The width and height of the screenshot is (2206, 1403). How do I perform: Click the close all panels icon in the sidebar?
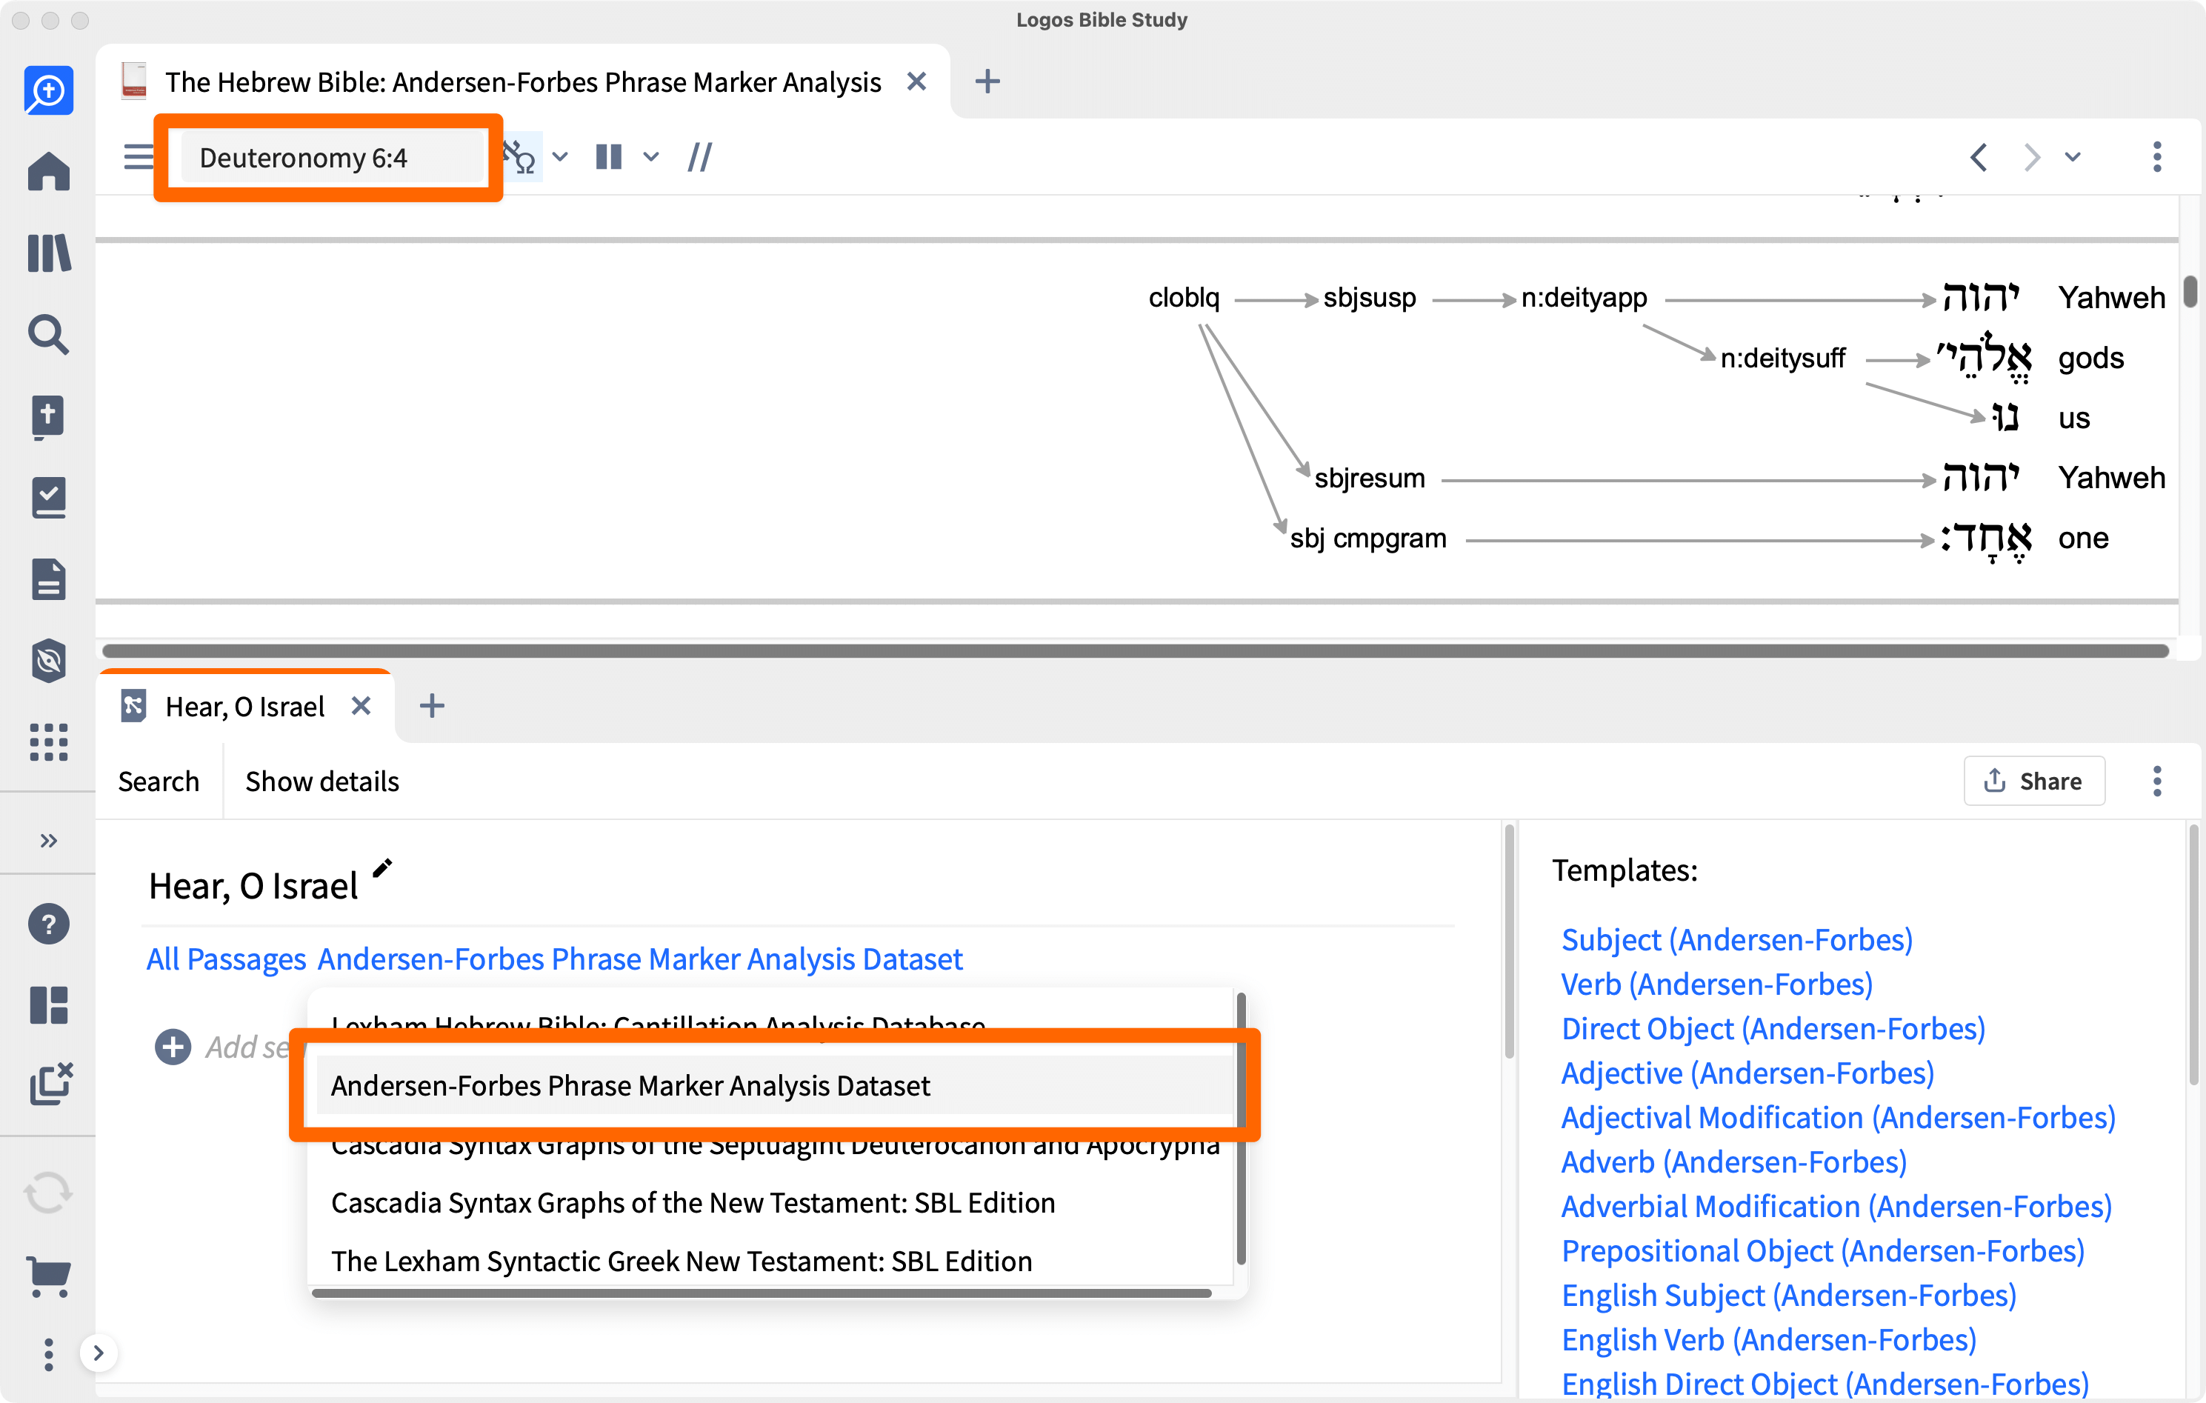(x=51, y=1084)
